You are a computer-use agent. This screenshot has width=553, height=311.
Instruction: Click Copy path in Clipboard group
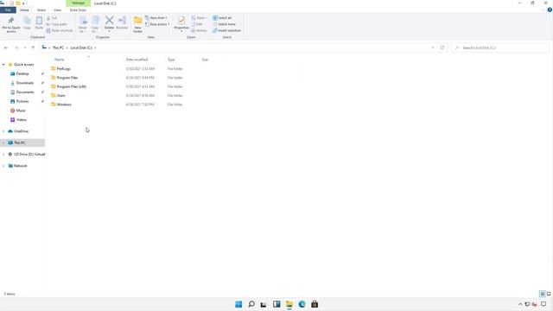pos(56,24)
